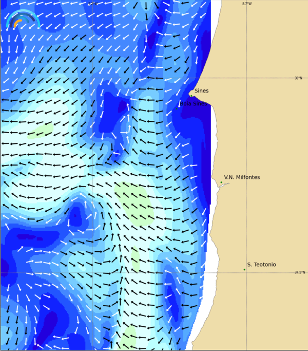The height and width of the screenshot is (351, 308).
Task: Click the 38°N latitude label
Action: click(298, 78)
